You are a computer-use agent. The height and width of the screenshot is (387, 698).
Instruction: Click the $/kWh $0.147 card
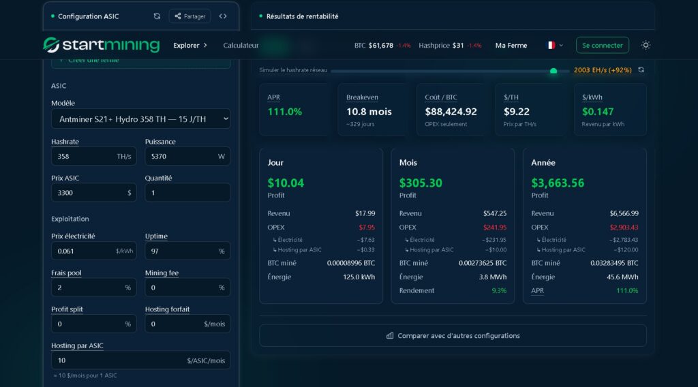pos(610,110)
